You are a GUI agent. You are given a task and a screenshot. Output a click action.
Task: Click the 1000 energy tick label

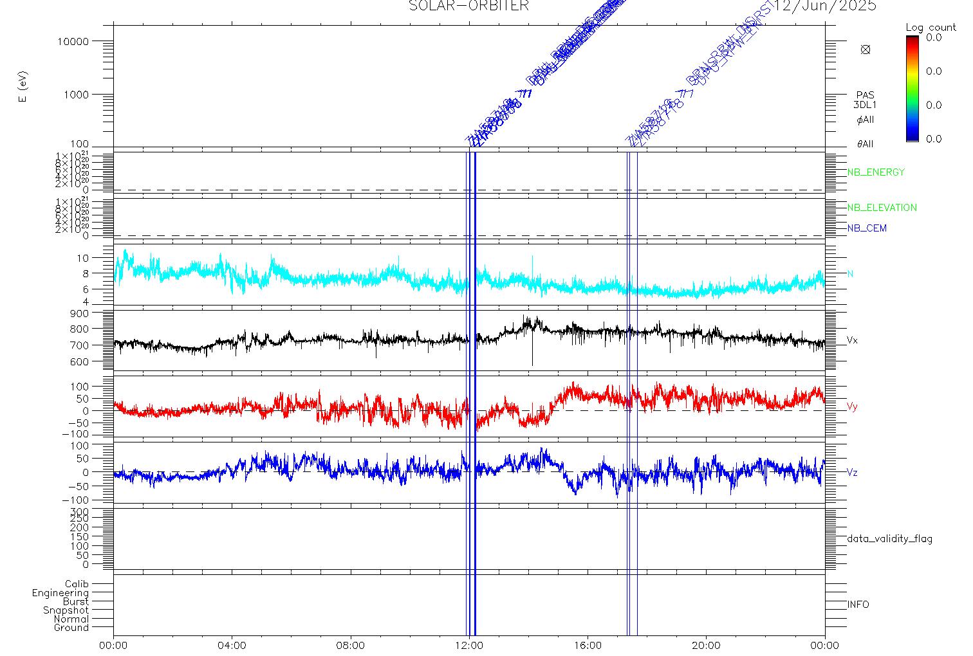click(x=76, y=95)
